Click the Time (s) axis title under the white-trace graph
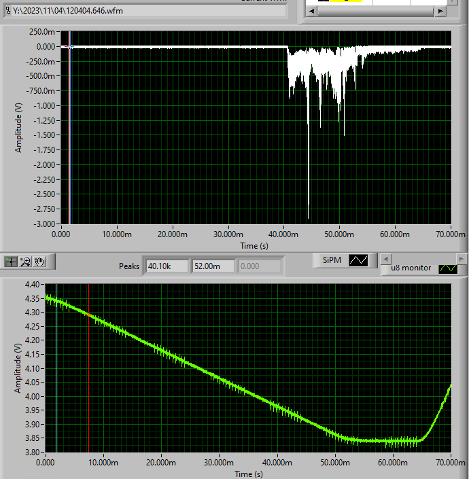Image resolution: width=469 pixels, height=479 pixels. [x=254, y=246]
